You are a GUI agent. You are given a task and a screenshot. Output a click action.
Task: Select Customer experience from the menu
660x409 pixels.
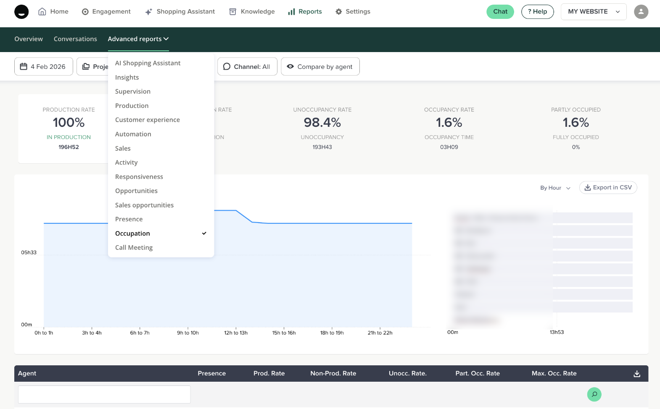(x=148, y=120)
